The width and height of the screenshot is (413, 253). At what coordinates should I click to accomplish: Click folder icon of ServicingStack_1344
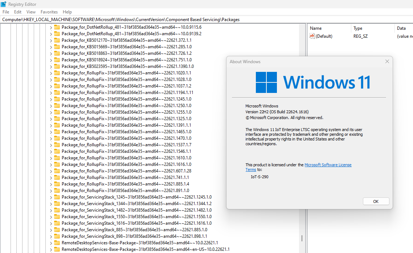(57, 204)
